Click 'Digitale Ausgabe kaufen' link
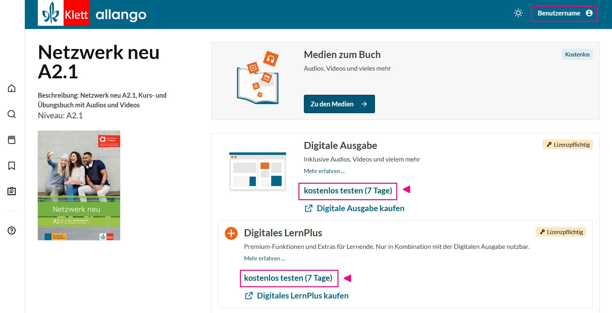This screenshot has height=313, width=612. (x=360, y=209)
